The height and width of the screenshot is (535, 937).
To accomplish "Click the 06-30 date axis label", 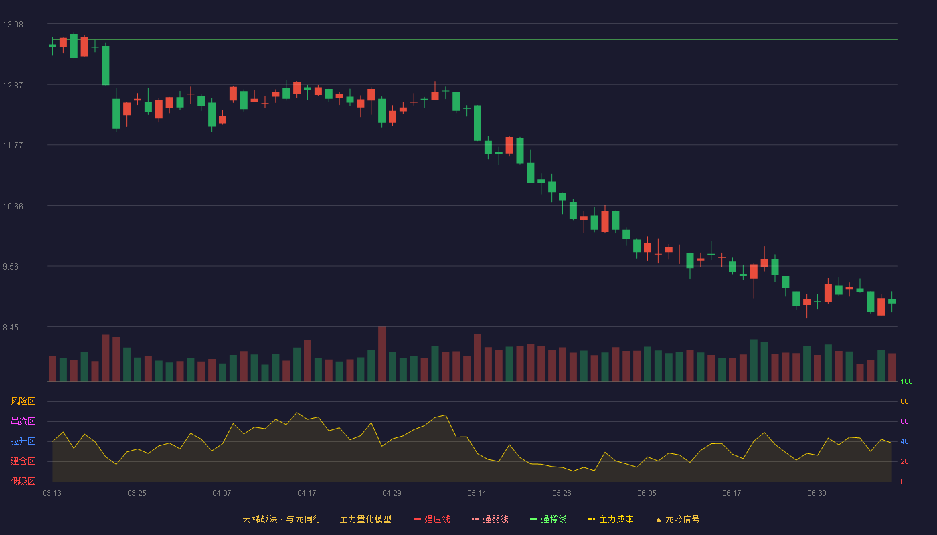I will click(x=817, y=493).
